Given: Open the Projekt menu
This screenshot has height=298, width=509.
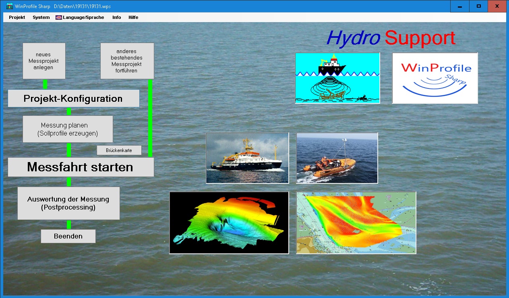Looking at the screenshot, I should 17,18.
